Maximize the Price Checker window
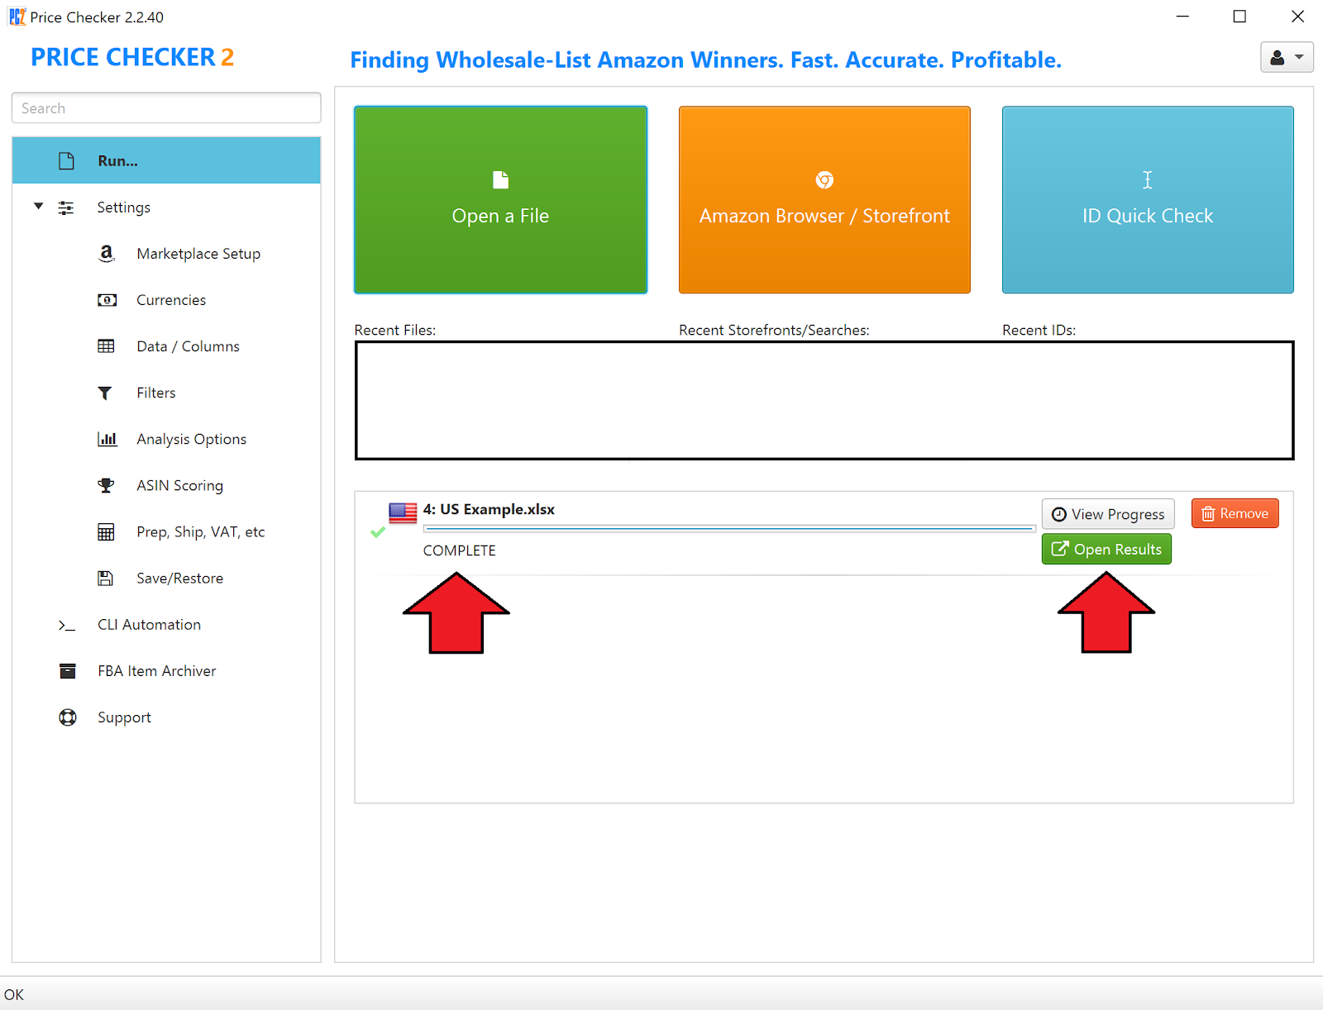 click(1239, 17)
